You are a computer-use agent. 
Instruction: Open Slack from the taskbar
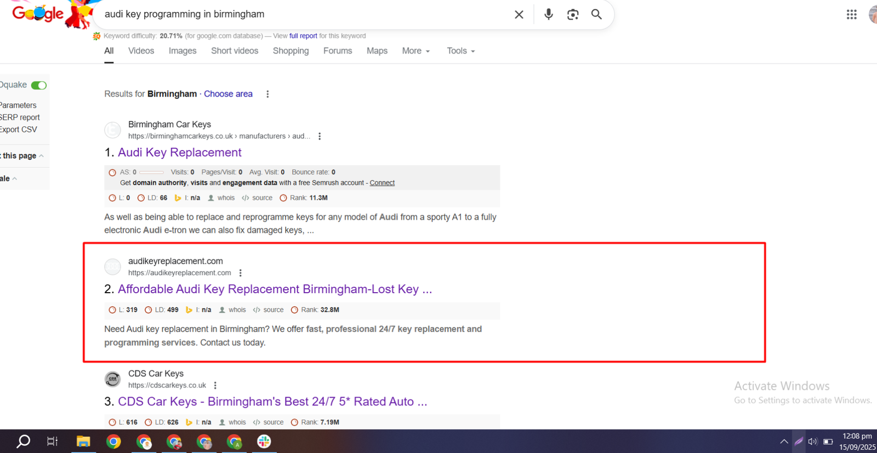pos(264,442)
